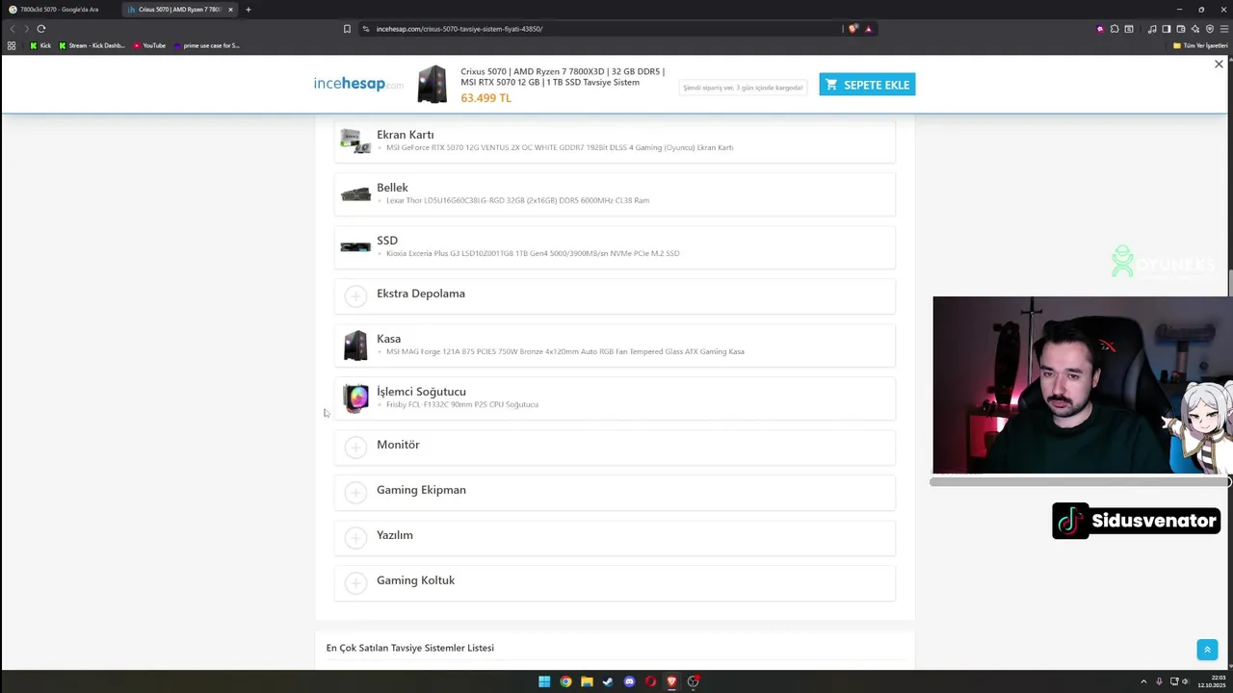Click the incehesap.com logo link
This screenshot has width=1233, height=693.
[x=358, y=84]
